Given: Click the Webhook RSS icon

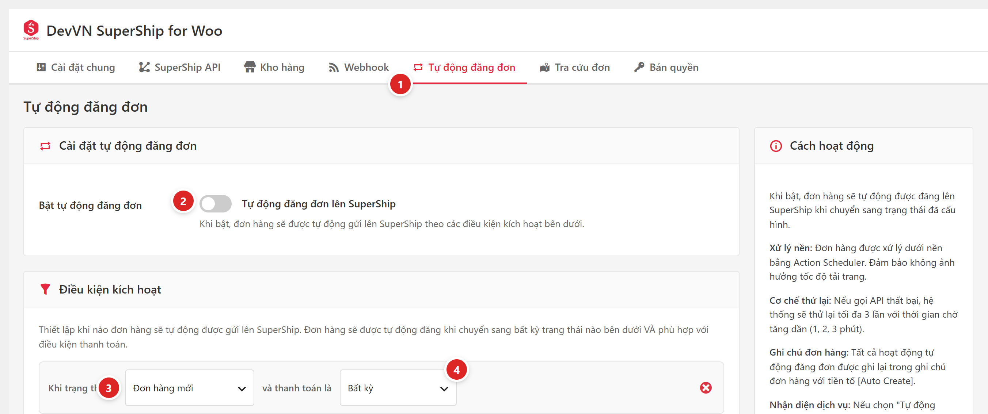Looking at the screenshot, I should click(x=334, y=68).
